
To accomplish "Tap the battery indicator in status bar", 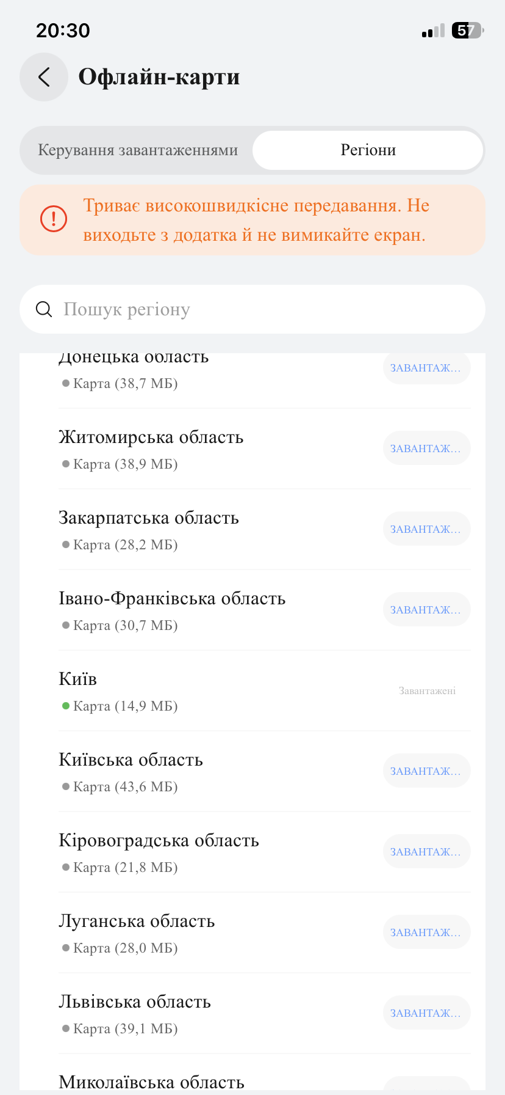I will [x=467, y=31].
